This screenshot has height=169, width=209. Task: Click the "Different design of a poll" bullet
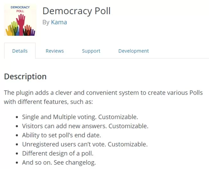[58, 153]
